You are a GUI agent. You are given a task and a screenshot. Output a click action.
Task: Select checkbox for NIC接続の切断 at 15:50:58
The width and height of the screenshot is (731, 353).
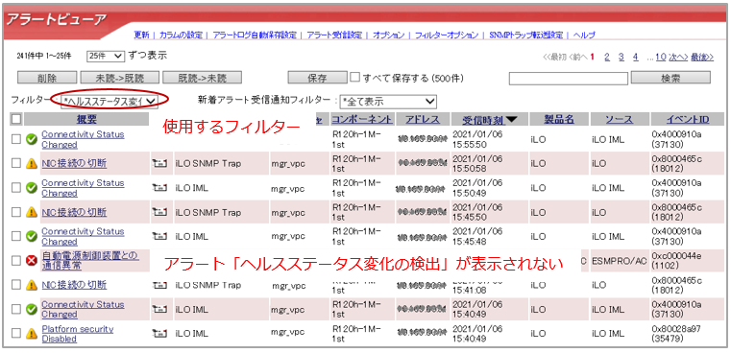point(16,163)
